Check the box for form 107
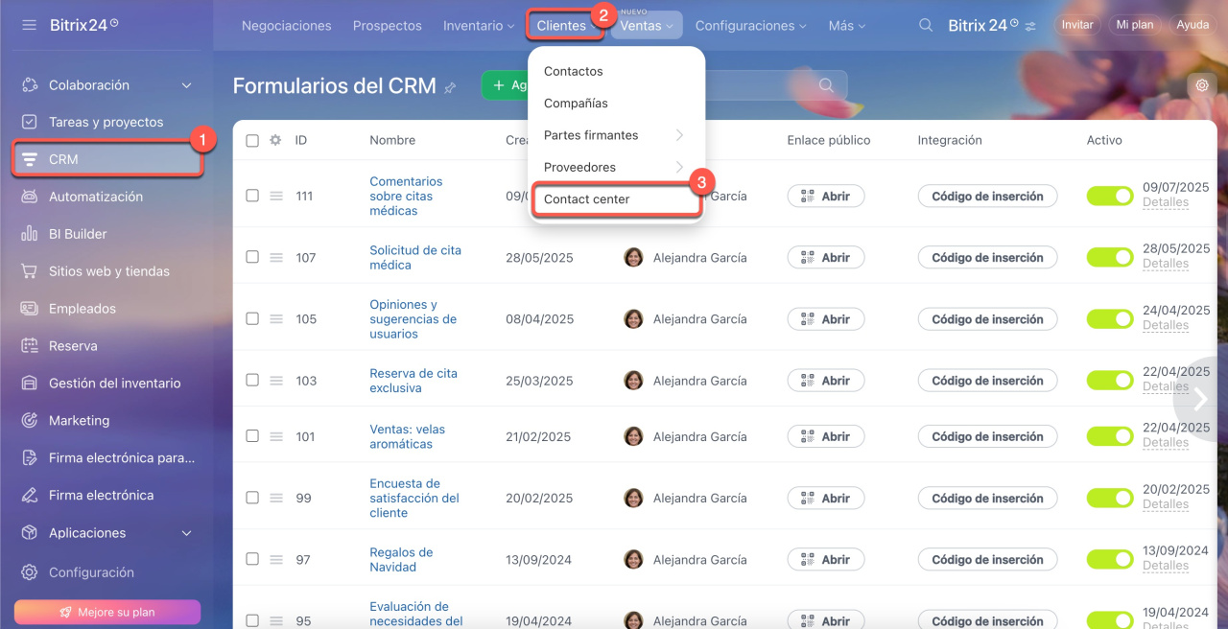The image size is (1228, 629). pyautogui.click(x=252, y=257)
